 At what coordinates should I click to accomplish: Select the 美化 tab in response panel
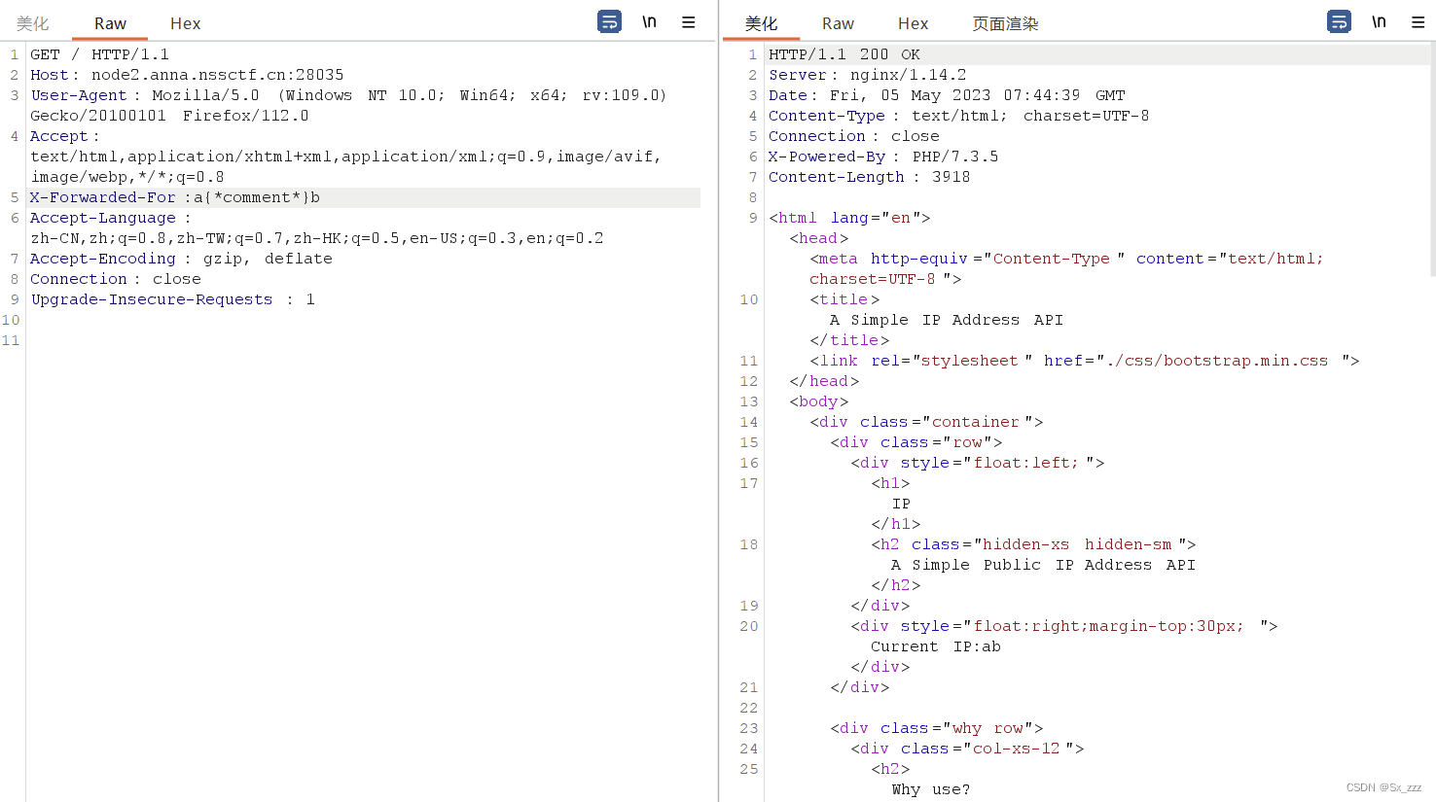(761, 23)
